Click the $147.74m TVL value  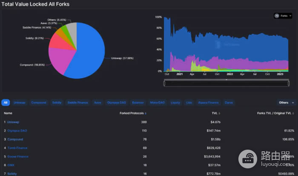(x=214, y=131)
